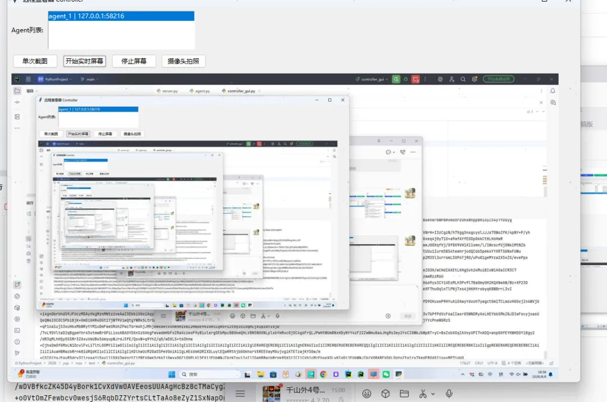Screen dimensions: 607x402
Task: Open File Explorer icon in outermost streamed taskbar
Action: click(261, 374)
